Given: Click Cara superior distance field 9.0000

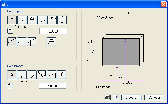Looking at the screenshot, I should (x=53, y=31).
